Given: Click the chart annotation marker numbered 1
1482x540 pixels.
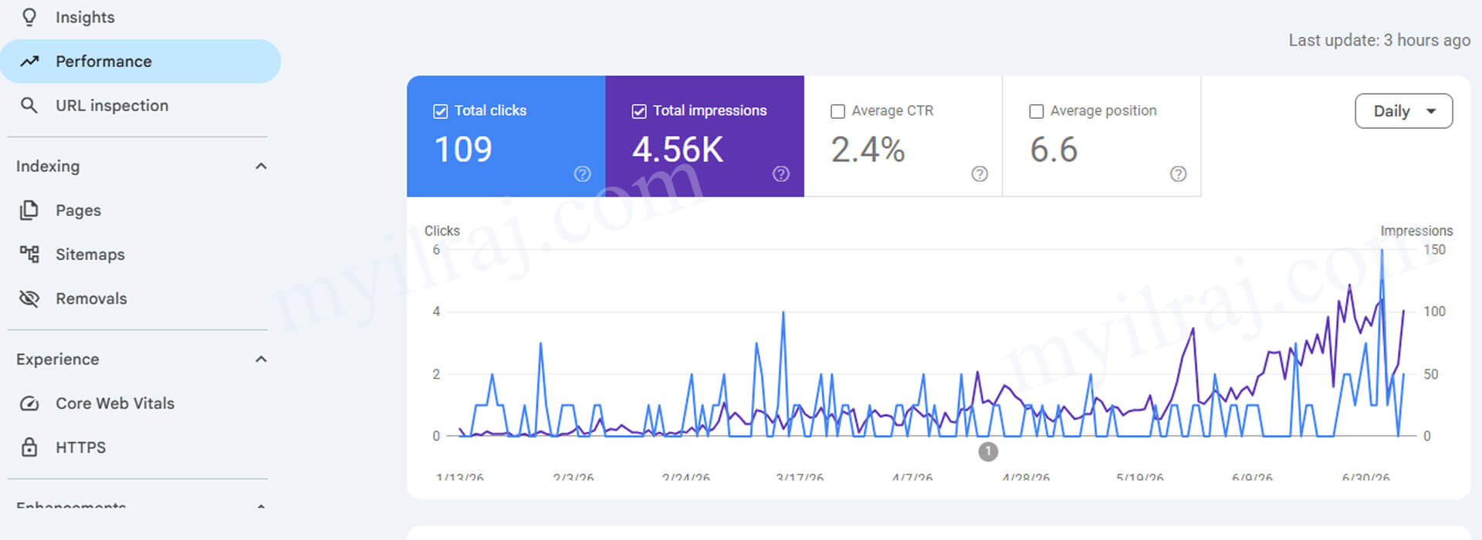Looking at the screenshot, I should coord(988,451).
